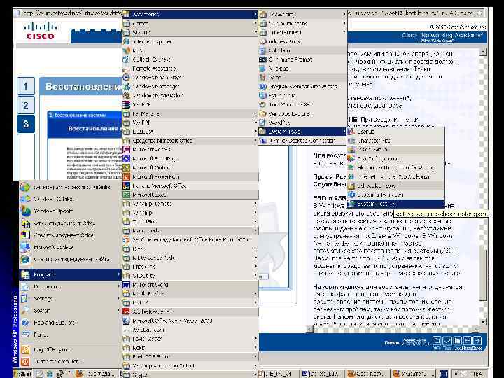The width and height of the screenshot is (504, 378).
Task: Open Outlook Express in Programs menu
Action: (x=190, y=59)
